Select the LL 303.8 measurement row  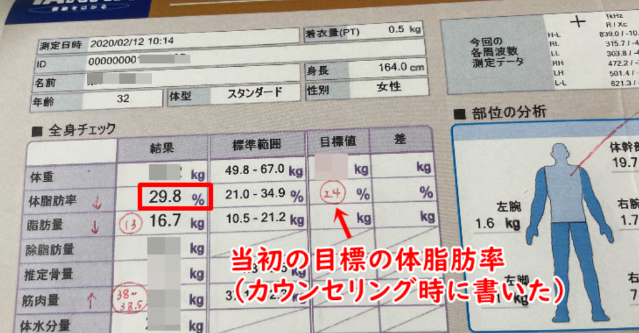[x=594, y=53]
